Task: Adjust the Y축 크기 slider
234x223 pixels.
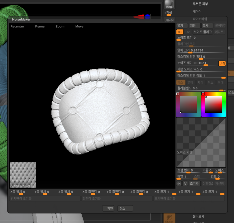Action: coord(189,192)
